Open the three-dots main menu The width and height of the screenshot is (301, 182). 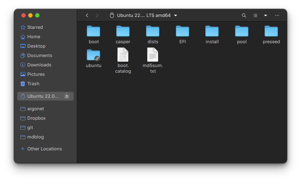pyautogui.click(x=277, y=15)
